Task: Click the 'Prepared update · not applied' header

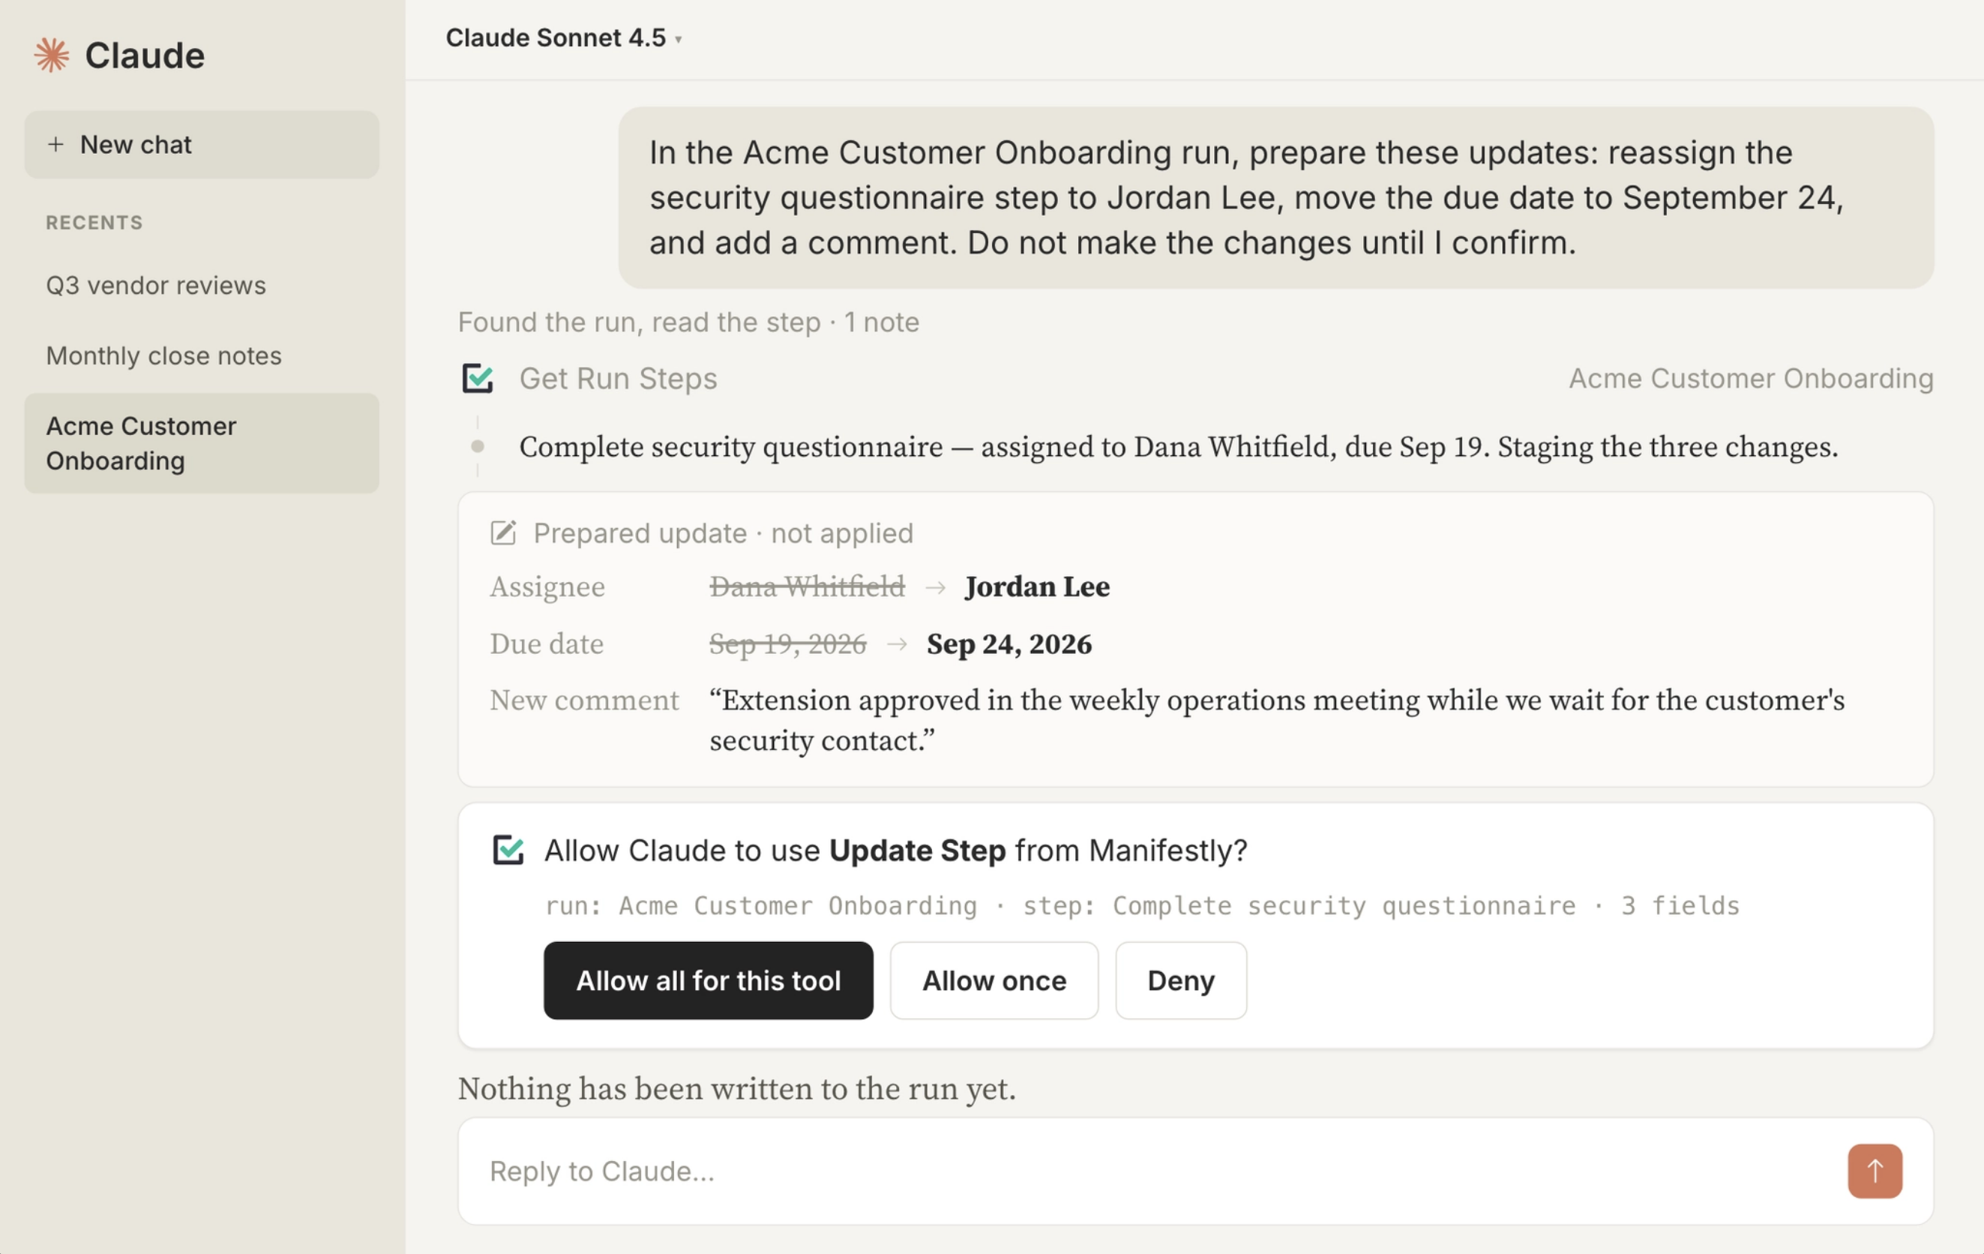Action: (723, 533)
